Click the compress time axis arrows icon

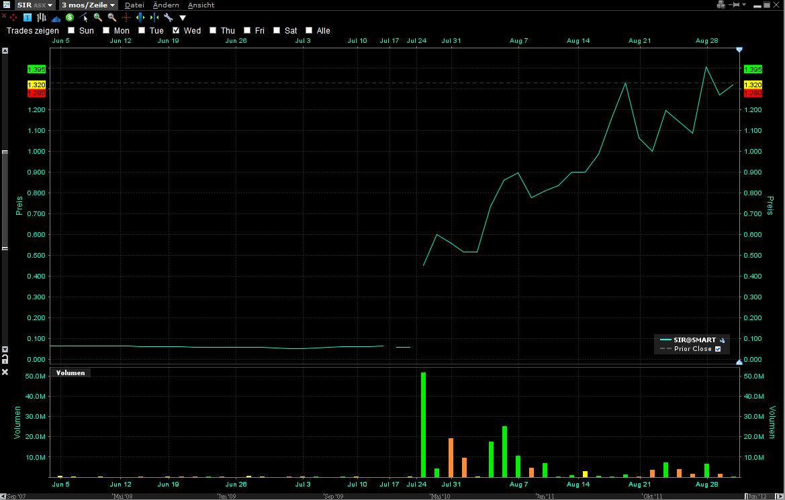[154, 17]
